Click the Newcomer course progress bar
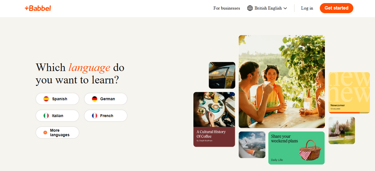Screen dimensions: 375x171 pos(349,113)
